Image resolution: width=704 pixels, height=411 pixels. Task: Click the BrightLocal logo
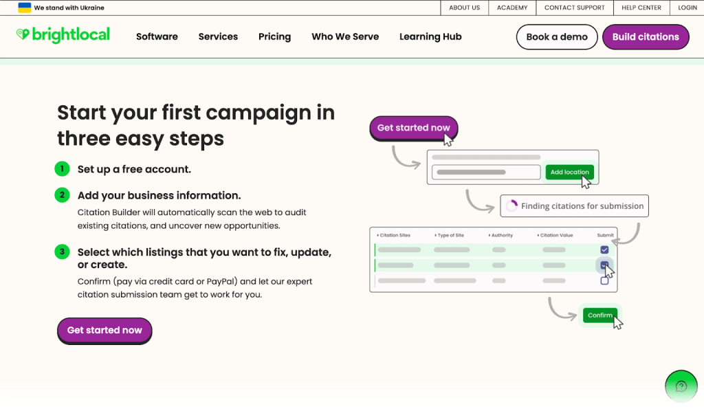pyautogui.click(x=63, y=35)
